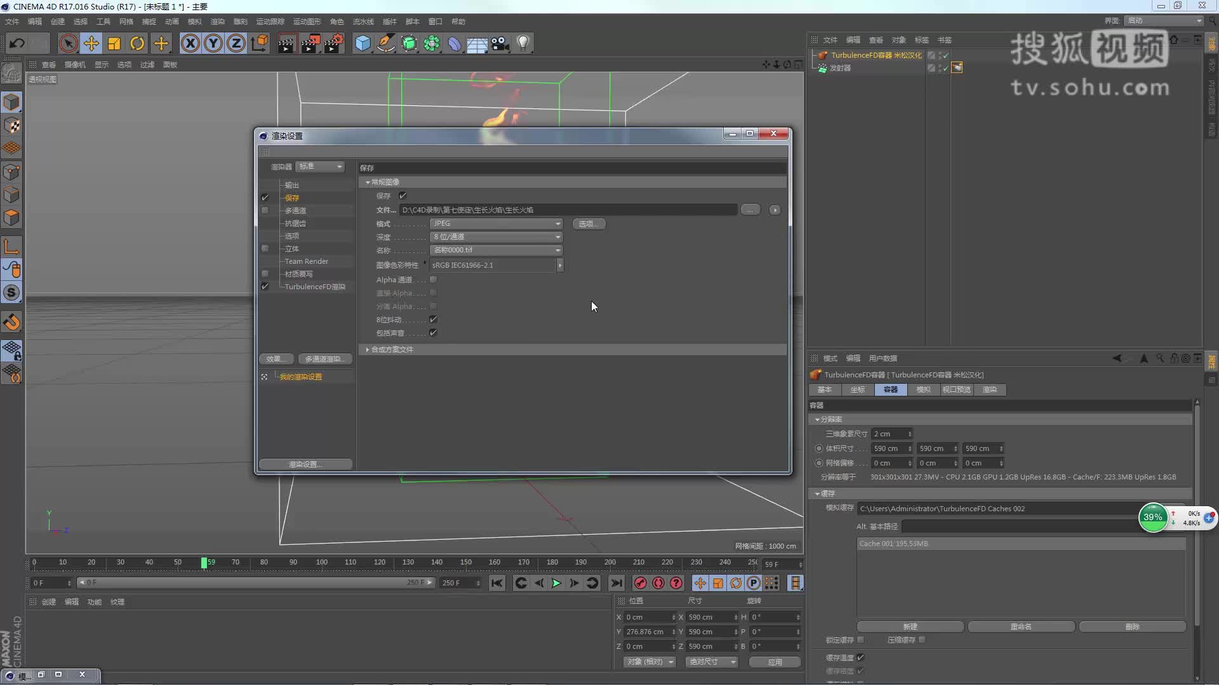1219x685 pixels.
Task: Select the Live Selection tool
Action: pyautogui.click(x=68, y=43)
